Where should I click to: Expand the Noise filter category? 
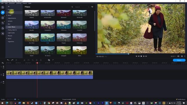[7, 15]
